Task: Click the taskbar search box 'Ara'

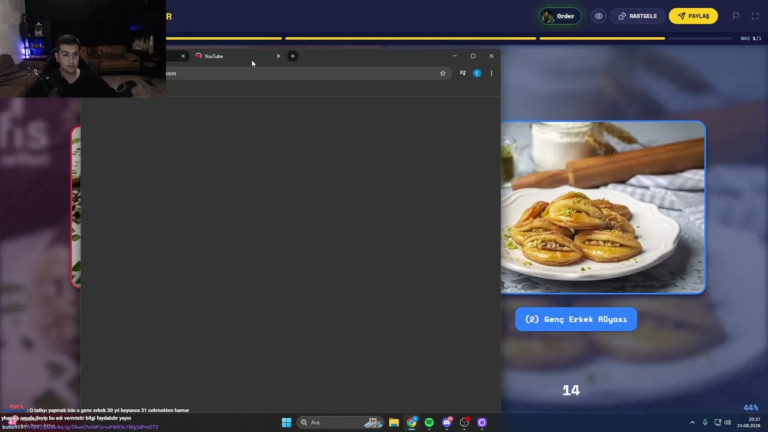Action: pos(340,422)
